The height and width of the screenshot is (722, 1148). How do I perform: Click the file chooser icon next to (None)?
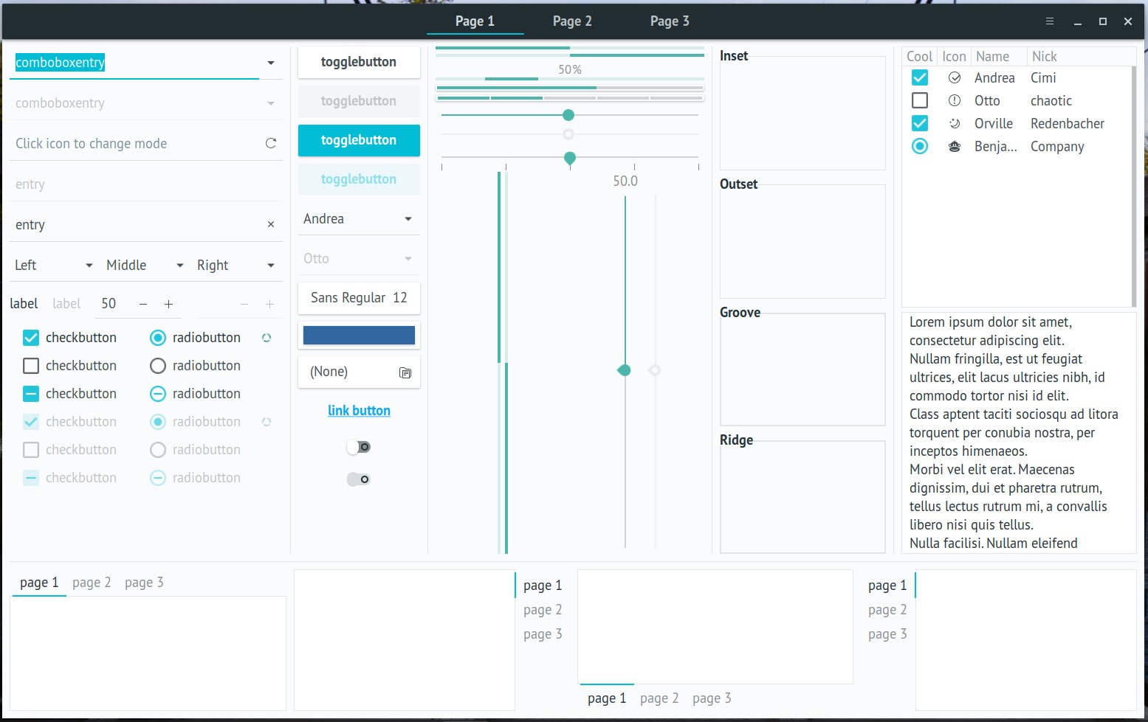click(x=405, y=372)
